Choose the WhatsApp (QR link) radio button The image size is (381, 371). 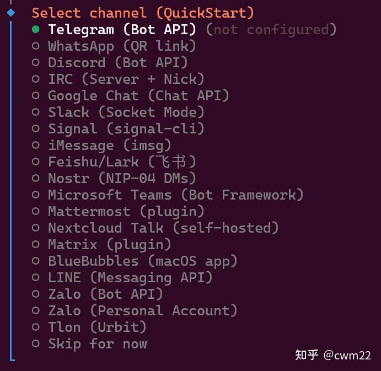coord(36,46)
